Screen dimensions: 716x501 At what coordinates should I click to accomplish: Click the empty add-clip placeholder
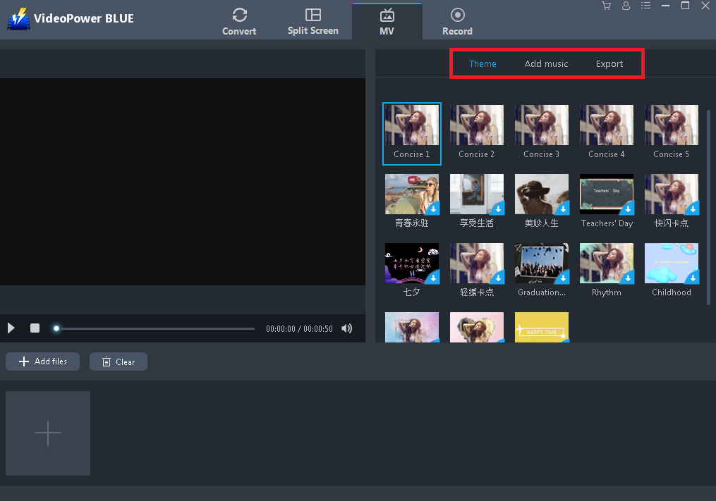47,433
